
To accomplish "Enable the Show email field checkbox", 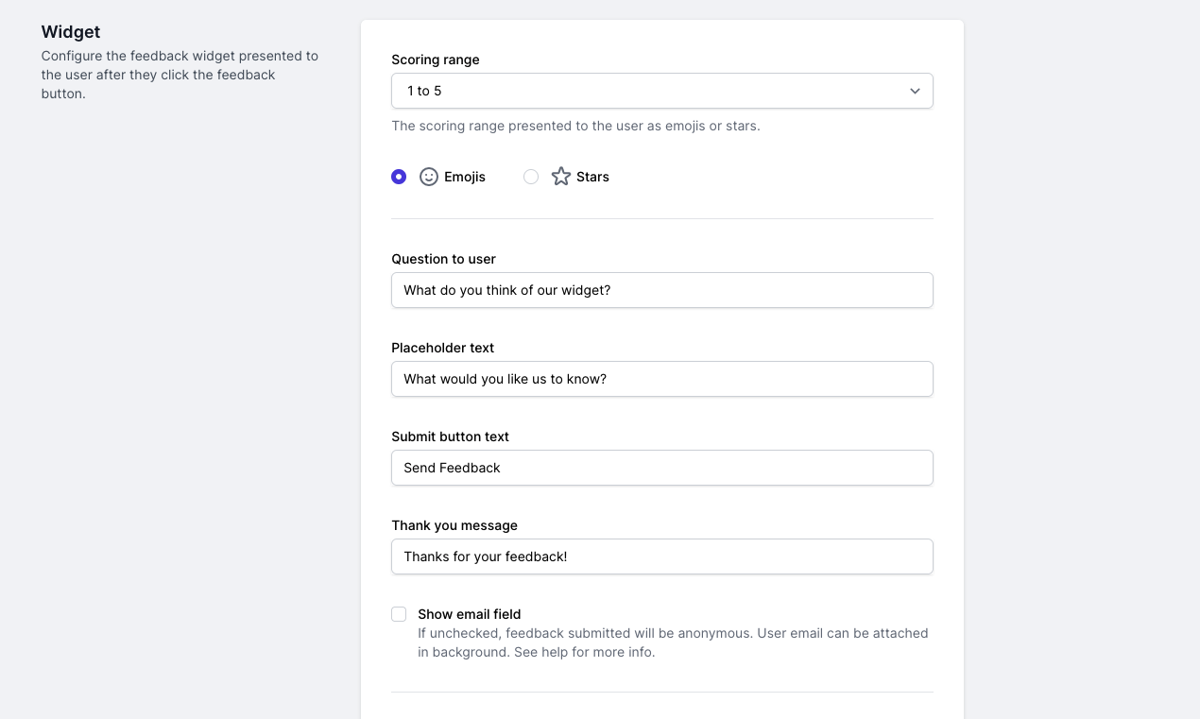I will [399, 614].
